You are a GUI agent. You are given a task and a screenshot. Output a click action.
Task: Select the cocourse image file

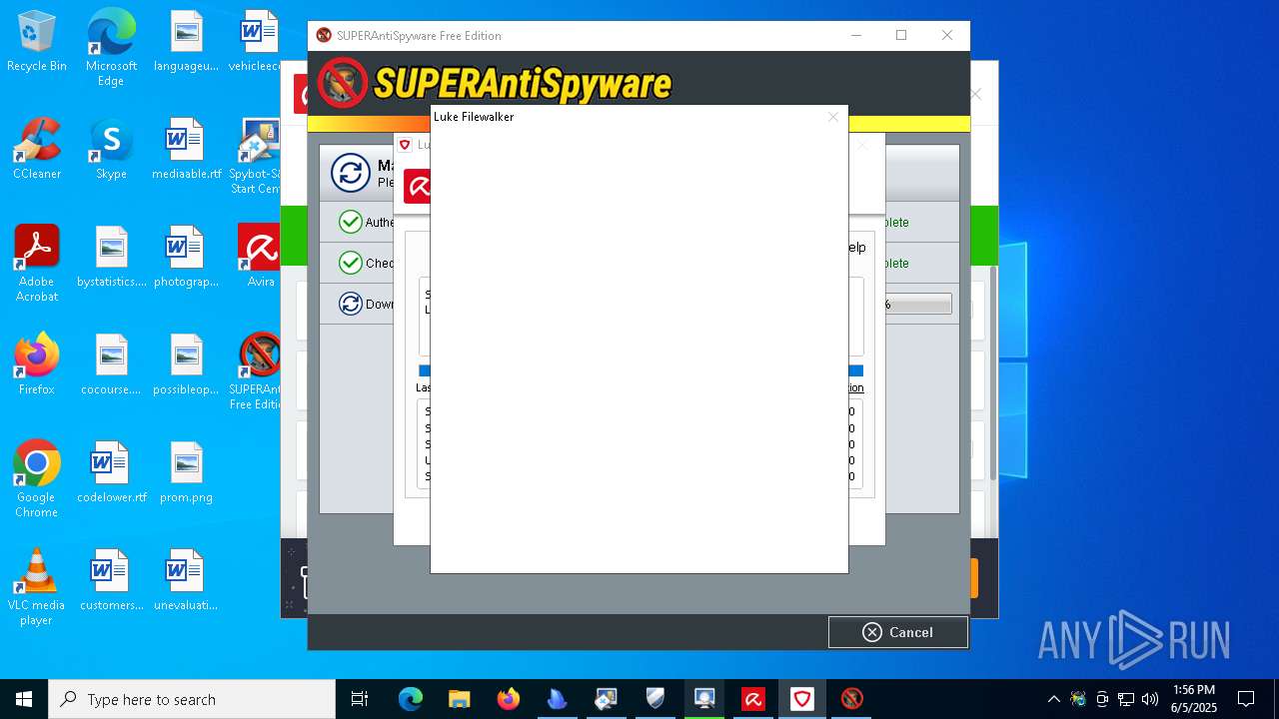pos(111,365)
